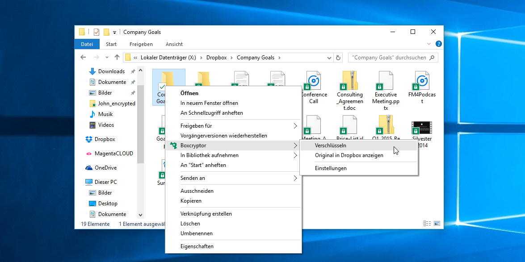Click the search magnifier icon
Viewport: 525px width, 262px height.
[x=432, y=58]
